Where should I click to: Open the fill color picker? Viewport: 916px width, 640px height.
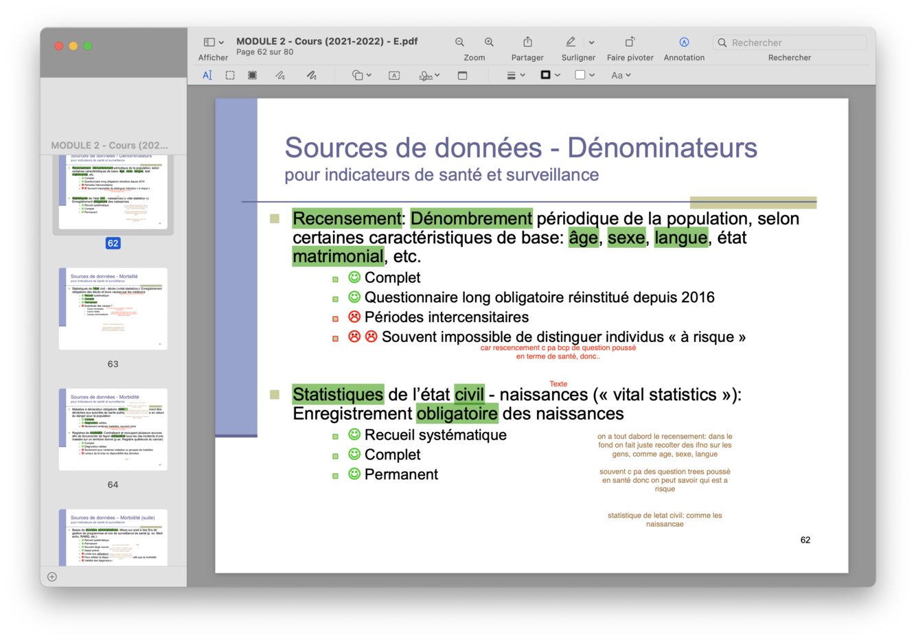[x=584, y=76]
